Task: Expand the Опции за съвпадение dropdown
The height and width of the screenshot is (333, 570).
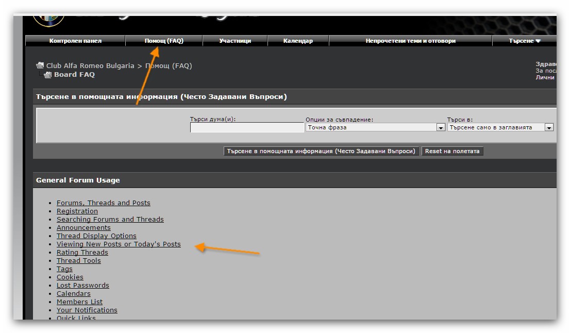Action: (441, 127)
